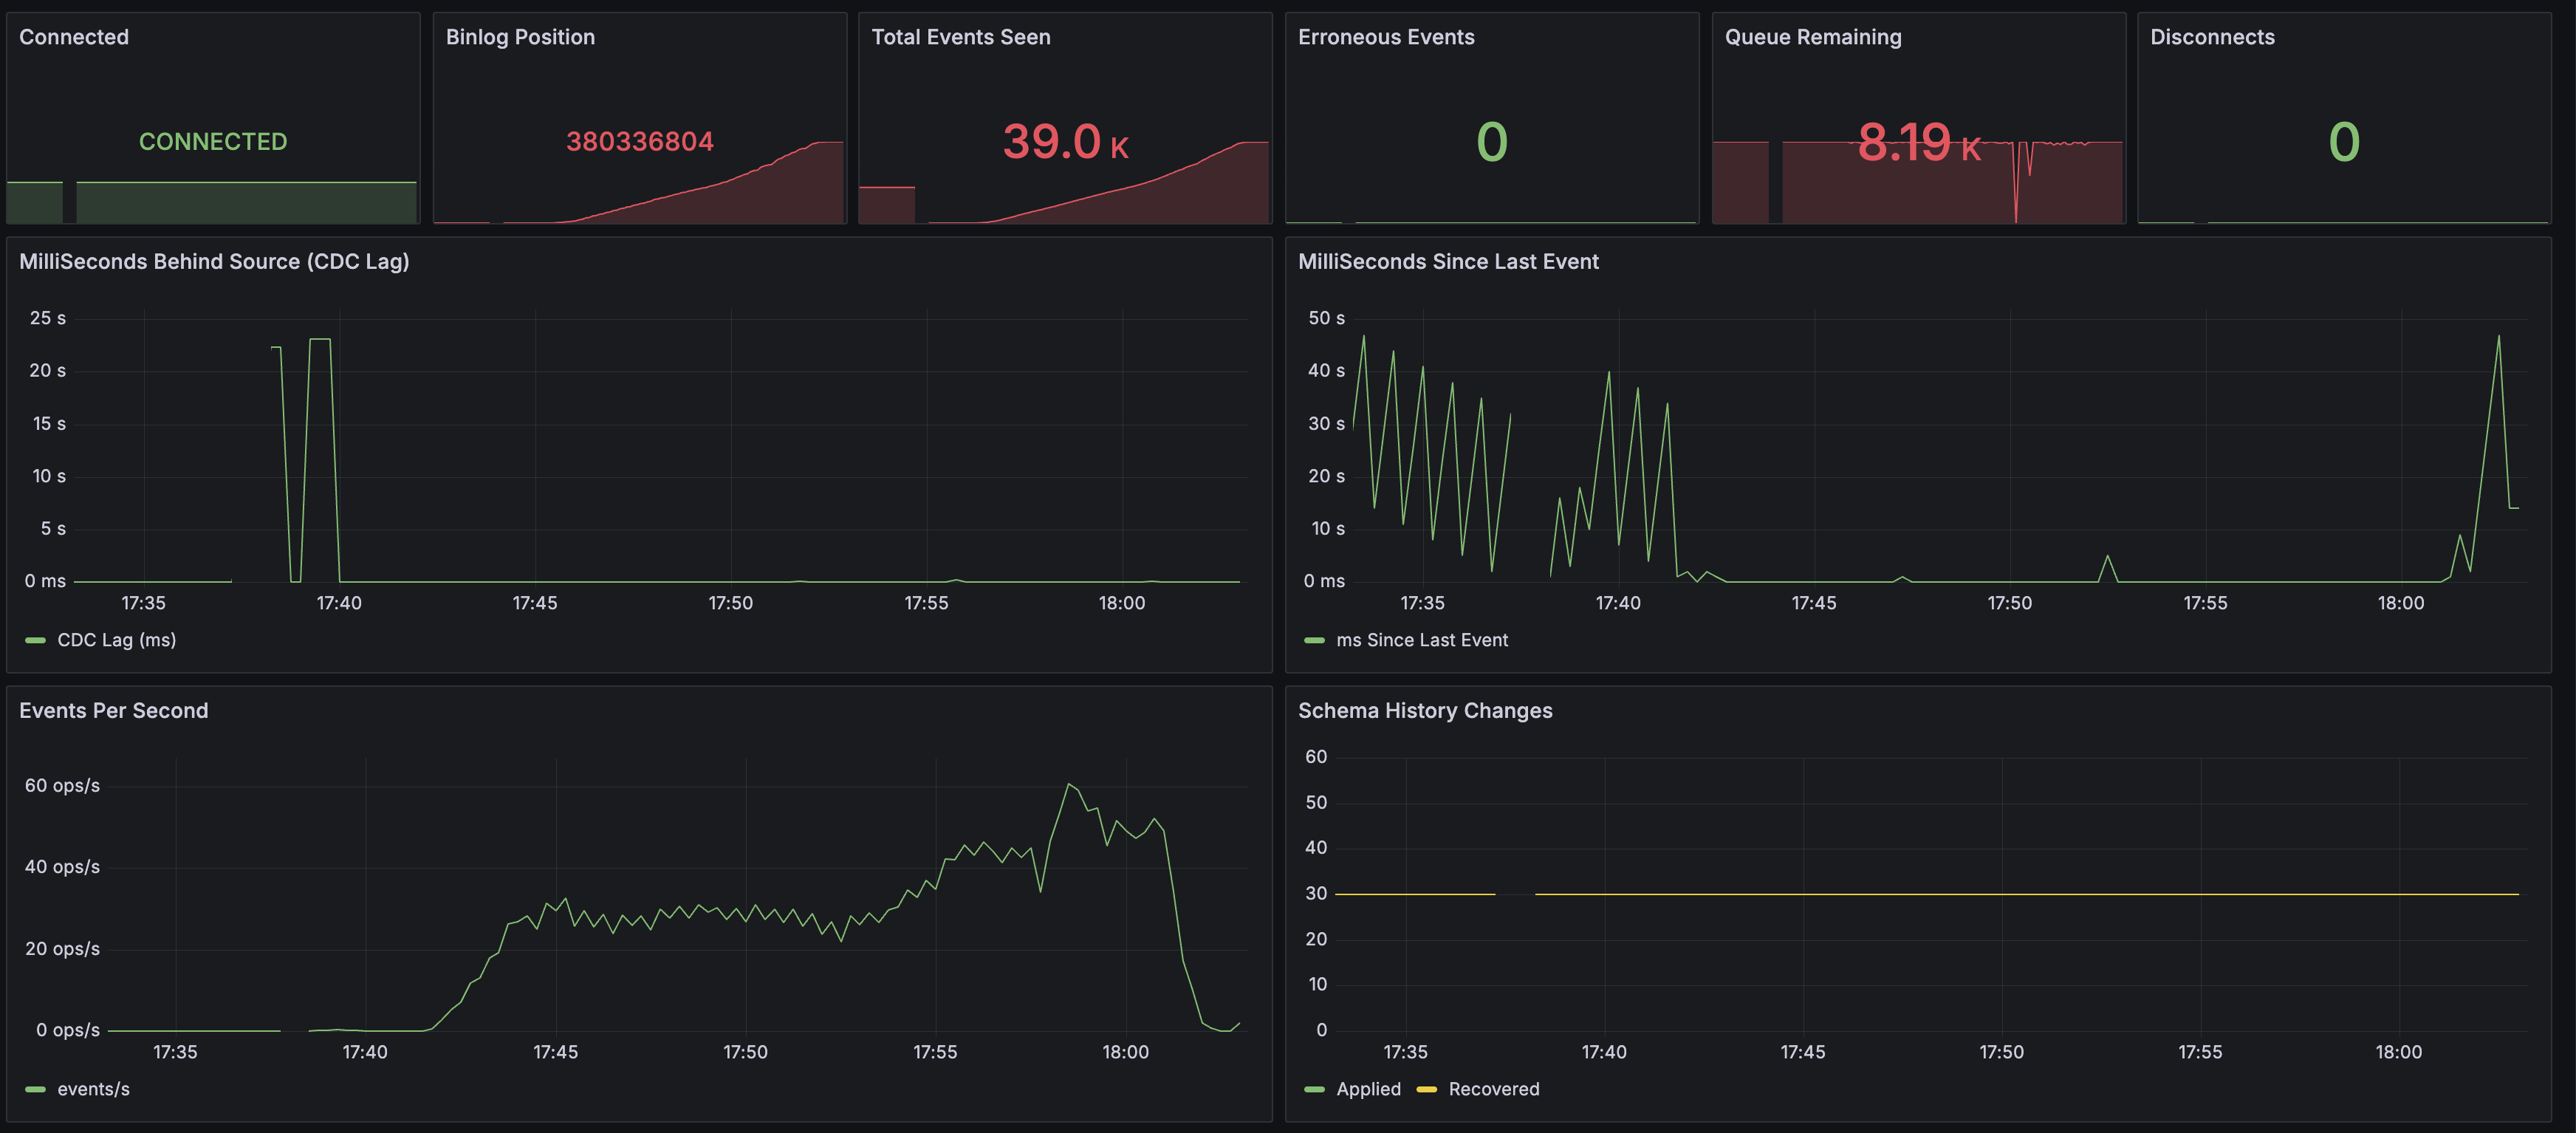
Task: Toggle the CDC Lag (ms) series label
Action: click(x=116, y=640)
